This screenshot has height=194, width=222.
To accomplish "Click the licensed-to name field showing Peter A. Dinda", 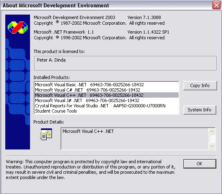I will 125,63.
